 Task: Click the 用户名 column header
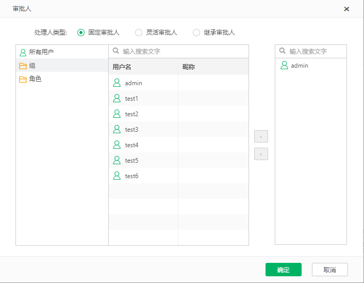tap(143, 67)
